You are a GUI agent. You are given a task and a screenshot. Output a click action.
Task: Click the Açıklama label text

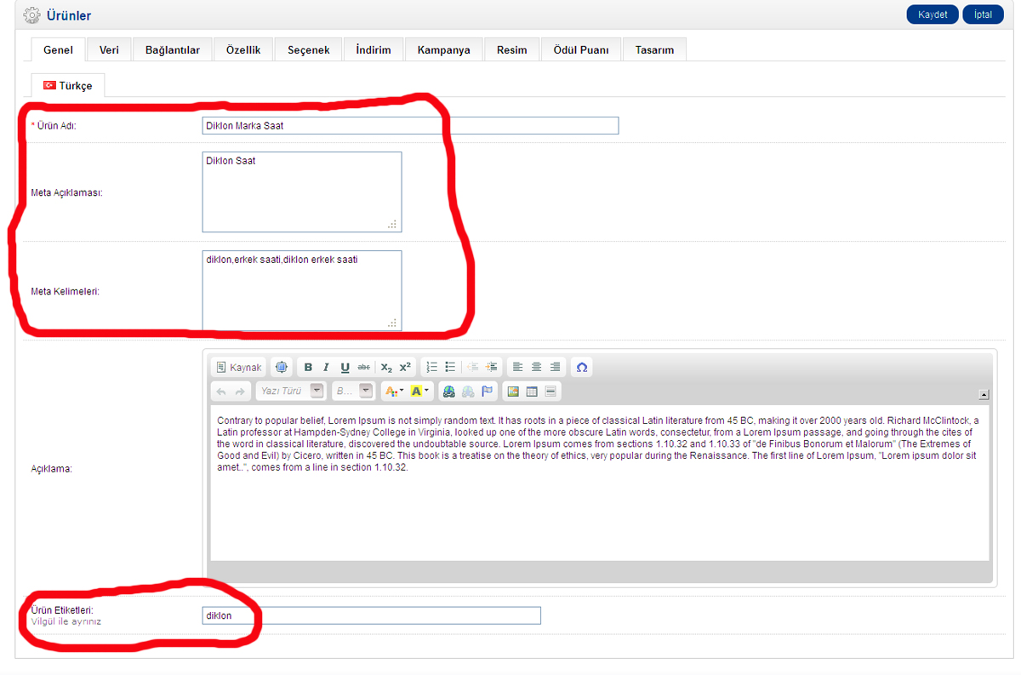tap(51, 468)
